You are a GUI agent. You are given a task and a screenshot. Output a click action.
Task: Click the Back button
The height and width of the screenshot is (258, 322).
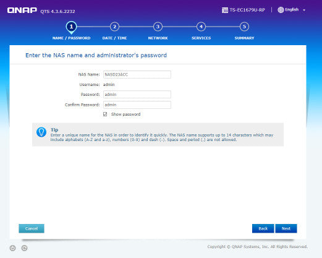click(263, 228)
